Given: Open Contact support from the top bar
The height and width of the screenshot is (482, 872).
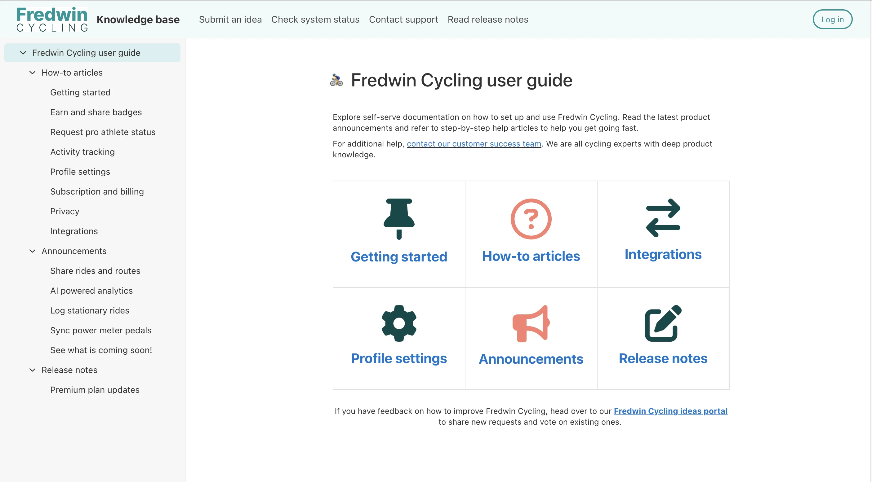Looking at the screenshot, I should (x=403, y=19).
